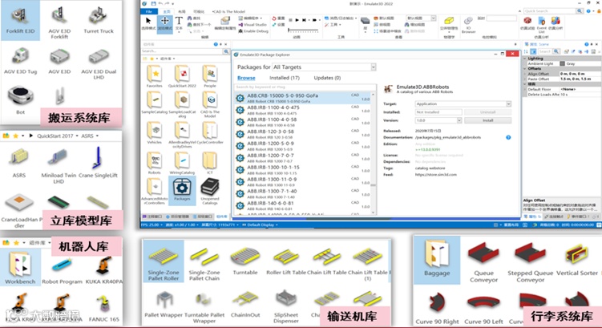Select Crane SingleLift item

[99, 162]
